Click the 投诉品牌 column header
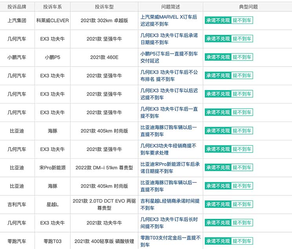The image size is (292, 249). point(17,7)
